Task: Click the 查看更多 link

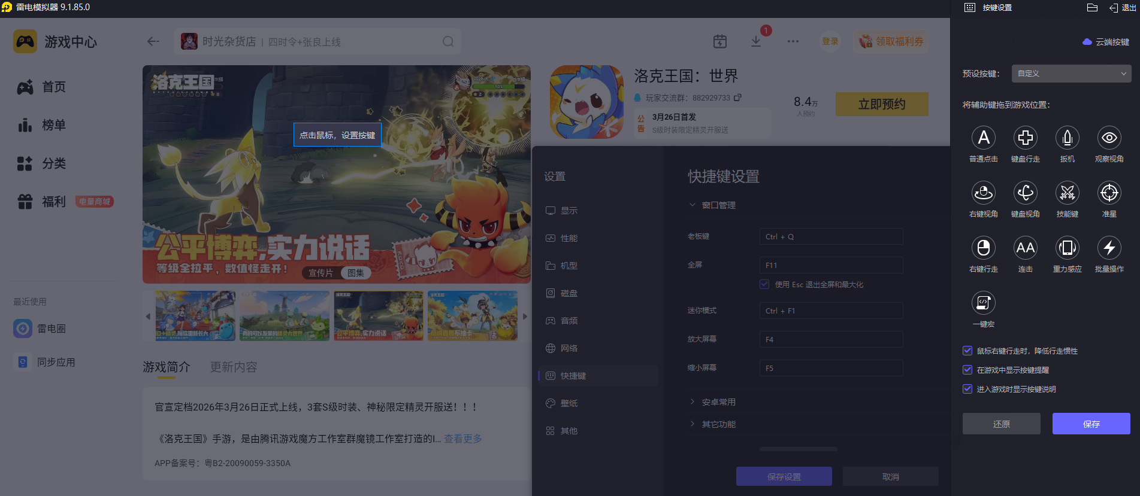Action: pos(463,439)
